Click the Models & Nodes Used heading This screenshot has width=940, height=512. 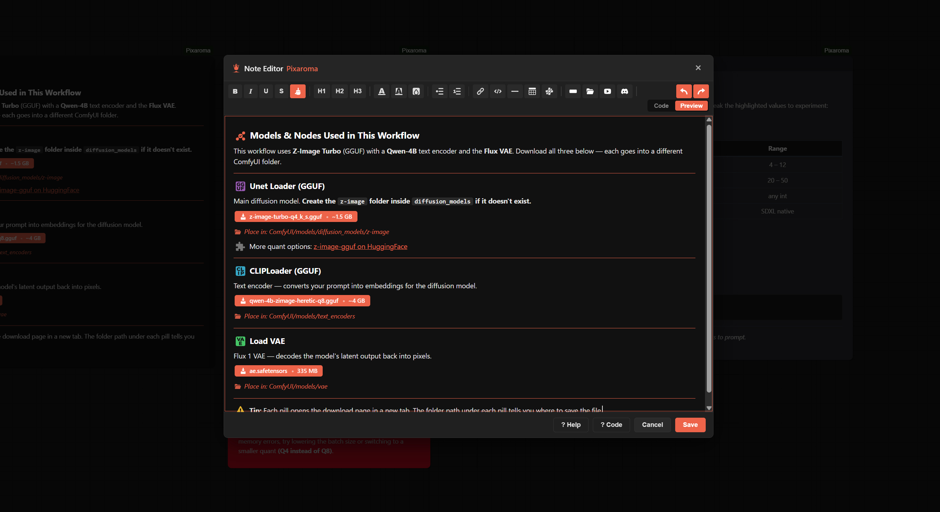click(x=334, y=135)
